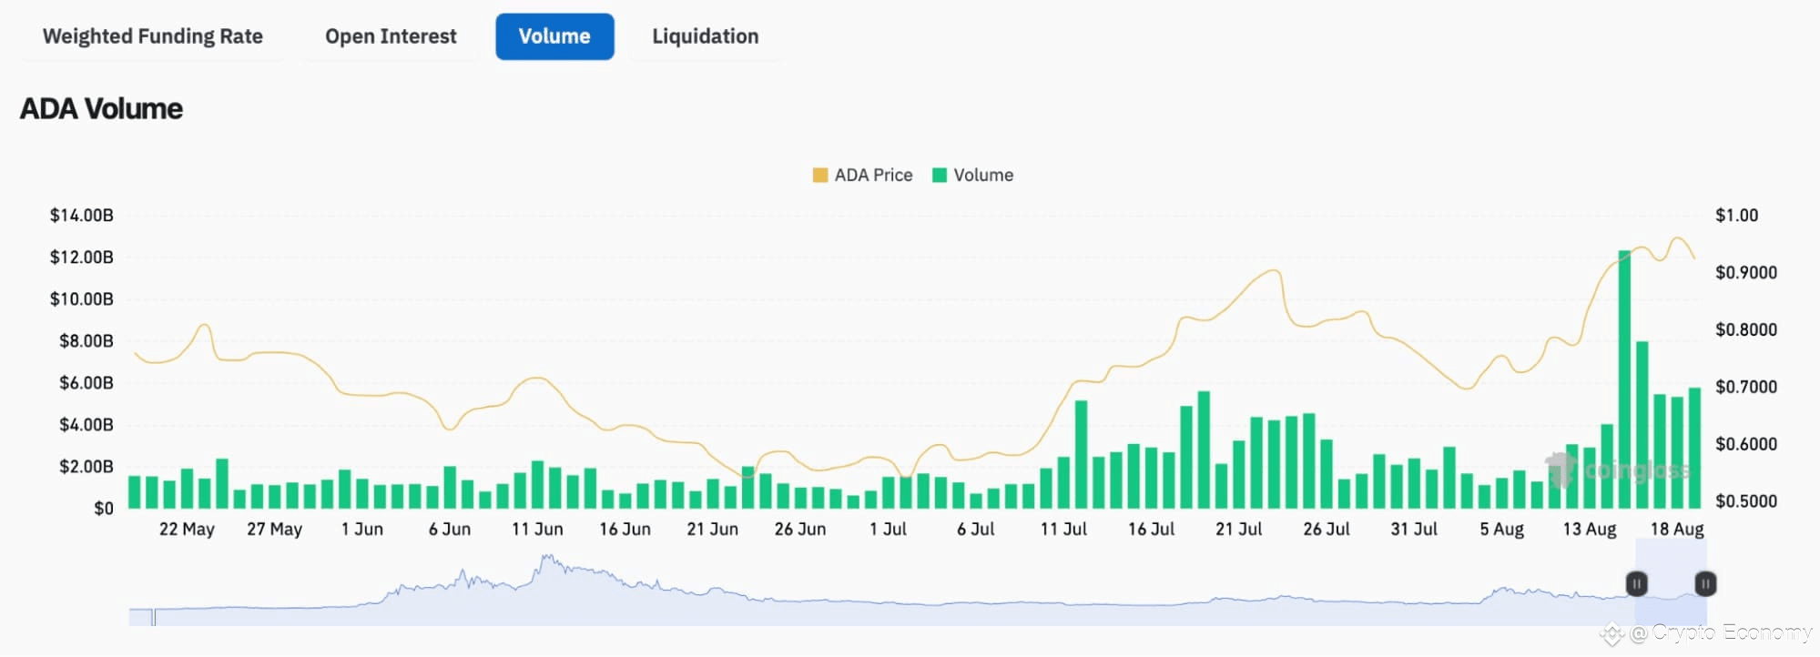Open the Open Interest tab
The width and height of the screenshot is (1820, 657).
pos(391,36)
